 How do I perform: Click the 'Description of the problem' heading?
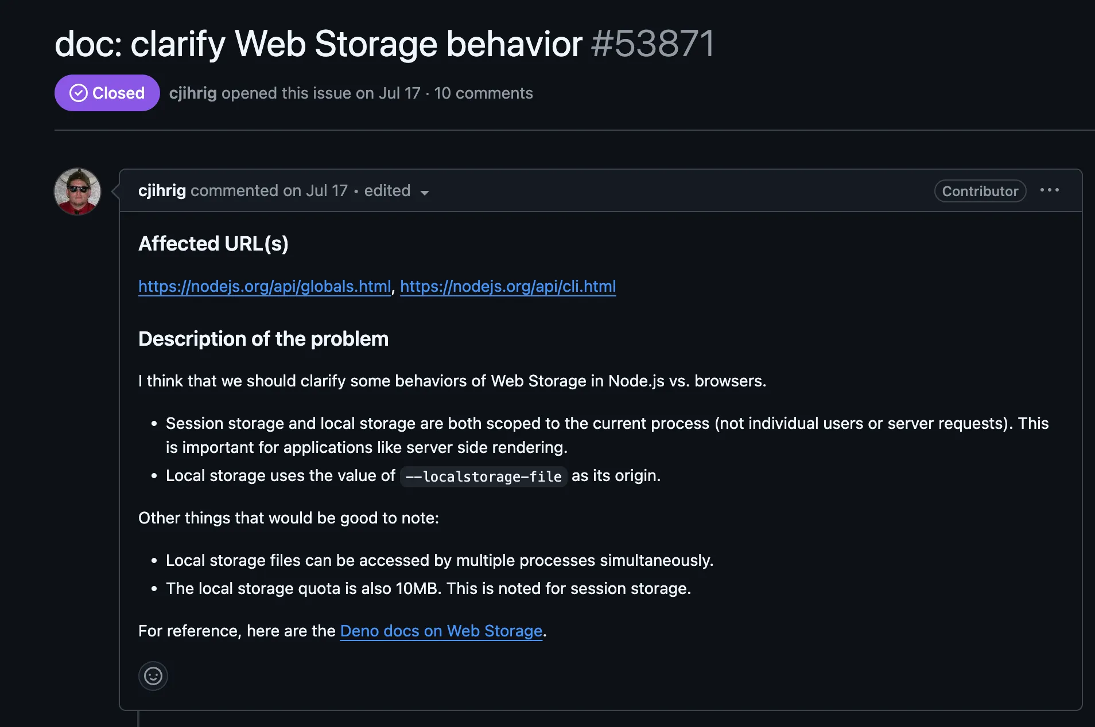[263, 339]
